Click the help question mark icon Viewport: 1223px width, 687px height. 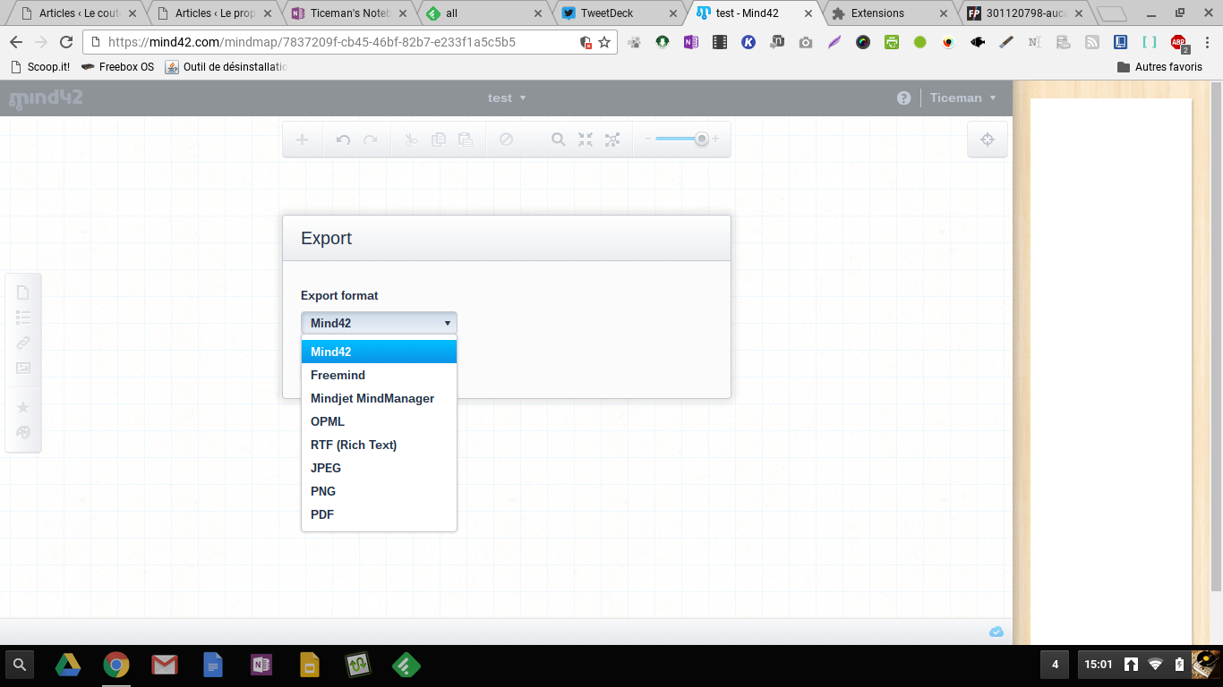[904, 98]
